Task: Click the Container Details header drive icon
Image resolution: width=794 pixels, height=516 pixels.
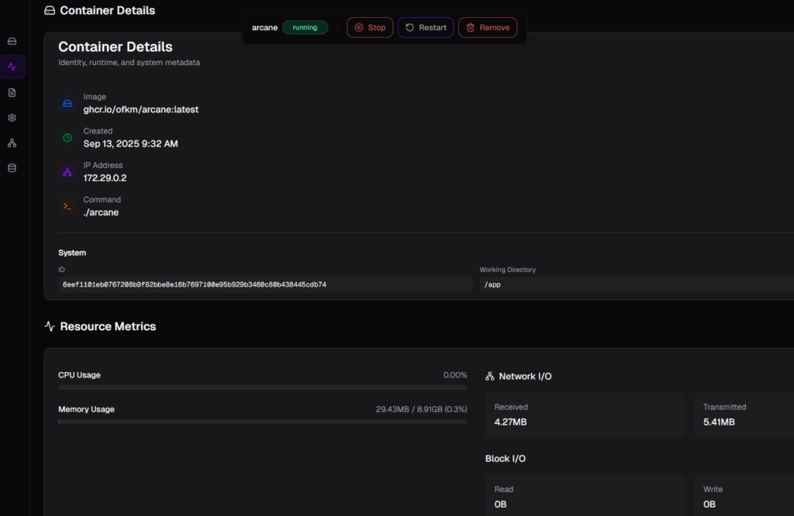Action: click(x=50, y=11)
